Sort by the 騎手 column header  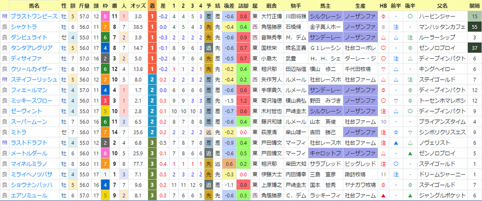(296, 5)
